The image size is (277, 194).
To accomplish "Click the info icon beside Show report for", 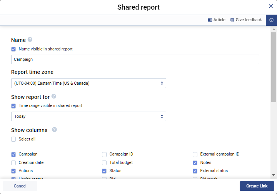I will (54, 96).
